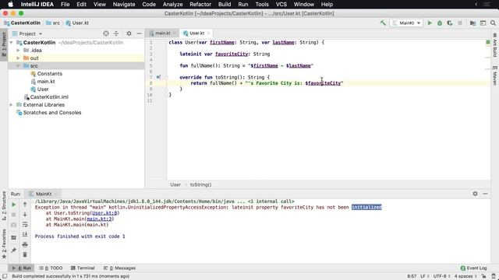Viewport: 499px width, 280px height.
Task: Expand the .idea folder
Action: click(x=18, y=50)
